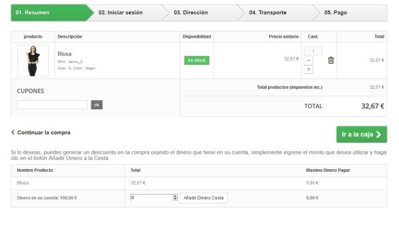Click the coupon code input field
This screenshot has height=226, width=399.
point(52,104)
